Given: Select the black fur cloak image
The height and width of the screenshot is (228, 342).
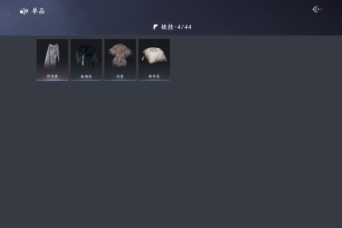Looking at the screenshot, I should [x=86, y=56].
